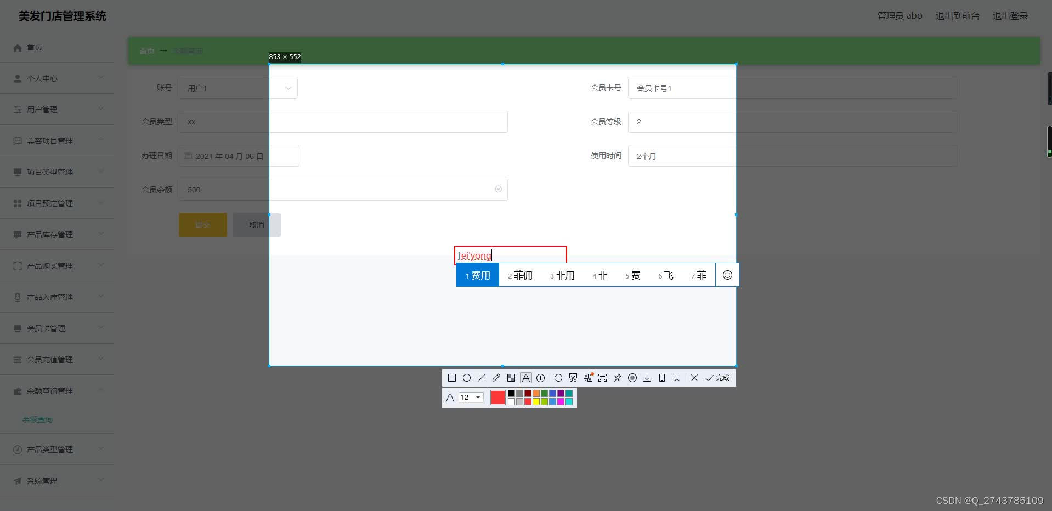This screenshot has height=511, width=1052.
Task: Click the 管理员 abo text
Action: click(900, 16)
